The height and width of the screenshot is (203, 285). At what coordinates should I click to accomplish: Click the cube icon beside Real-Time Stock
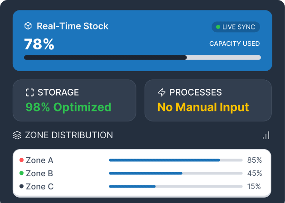coord(28,26)
